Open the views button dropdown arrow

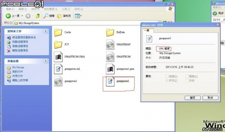point(81,16)
